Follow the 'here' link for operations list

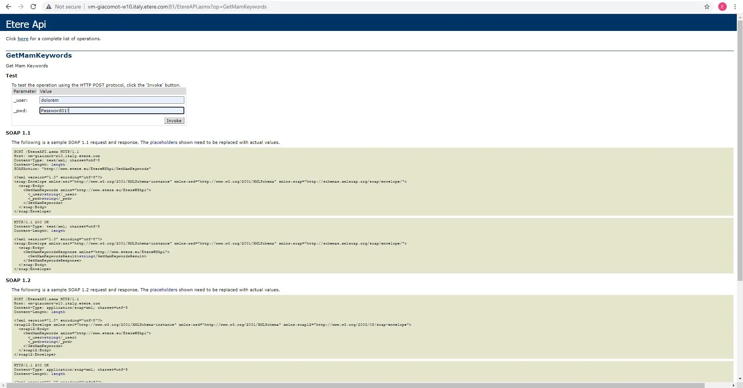(23, 39)
